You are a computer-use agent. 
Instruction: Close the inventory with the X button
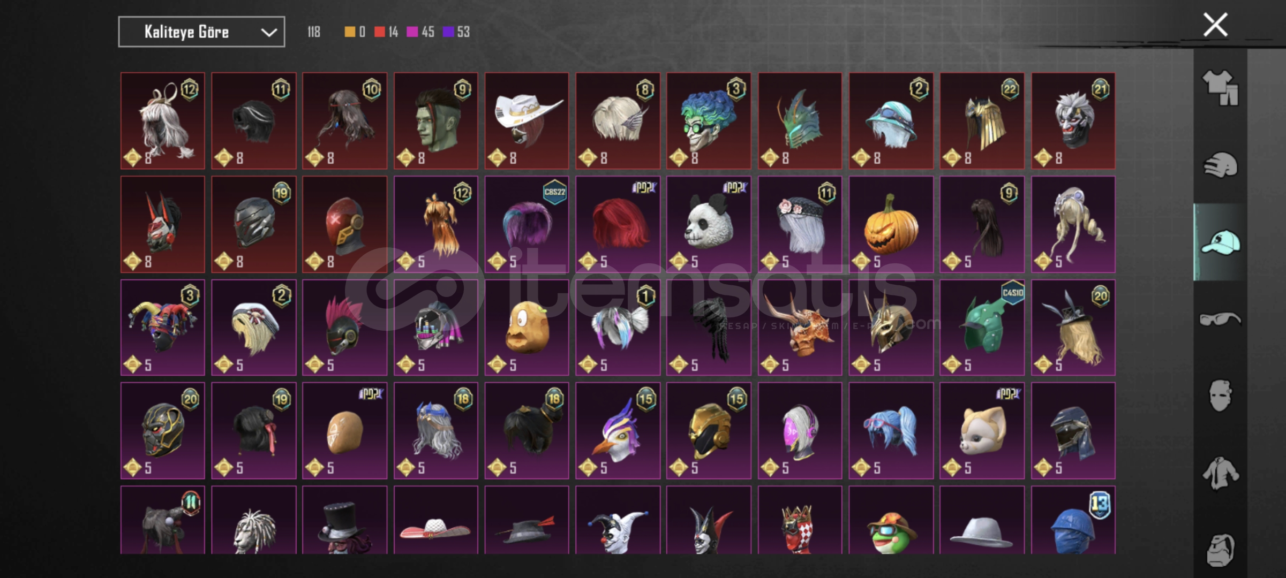click(x=1215, y=25)
